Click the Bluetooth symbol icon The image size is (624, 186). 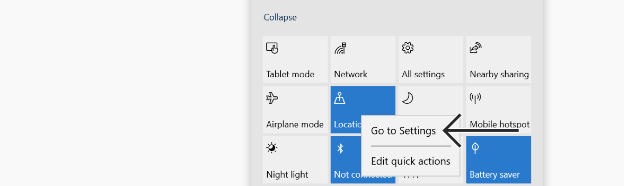[340, 148]
